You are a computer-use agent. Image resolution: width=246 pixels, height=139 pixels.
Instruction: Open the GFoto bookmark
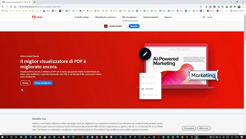(x=114, y=11)
